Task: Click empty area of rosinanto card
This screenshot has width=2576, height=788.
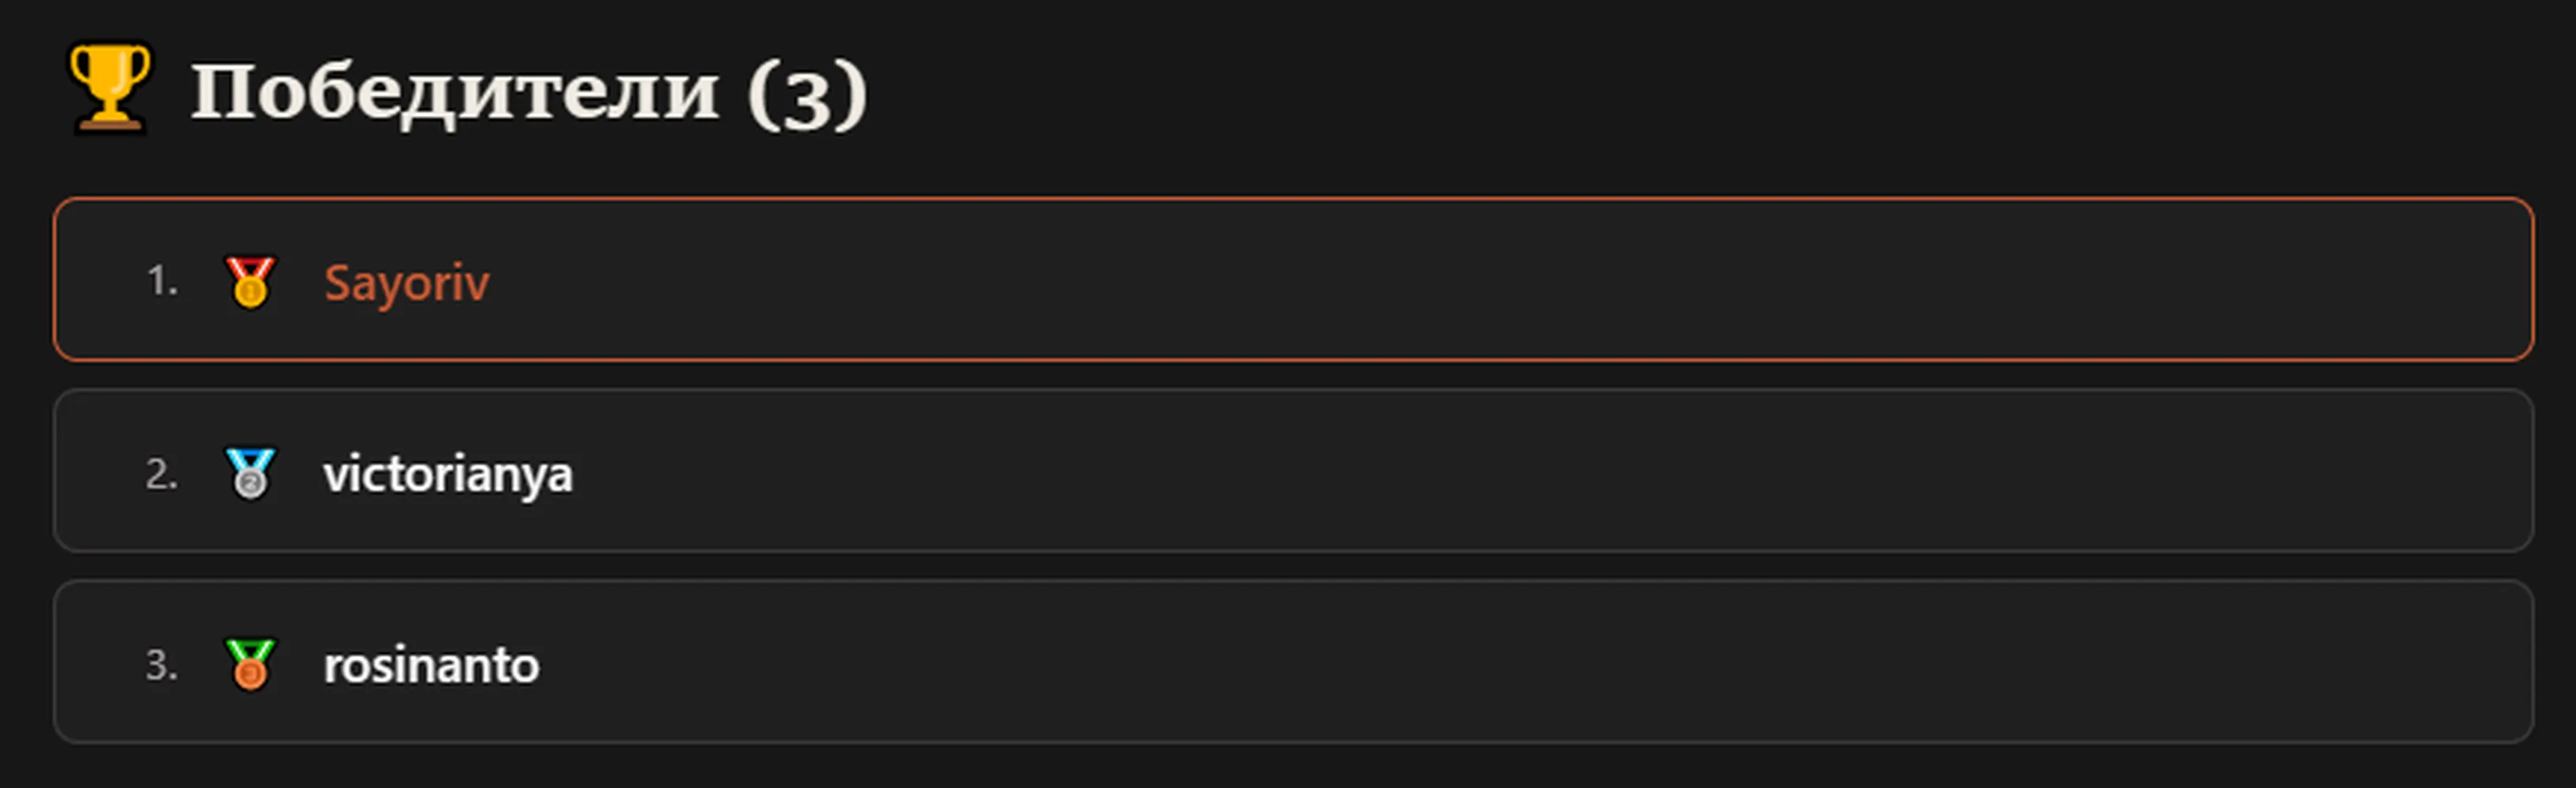Action: pos(1500,662)
